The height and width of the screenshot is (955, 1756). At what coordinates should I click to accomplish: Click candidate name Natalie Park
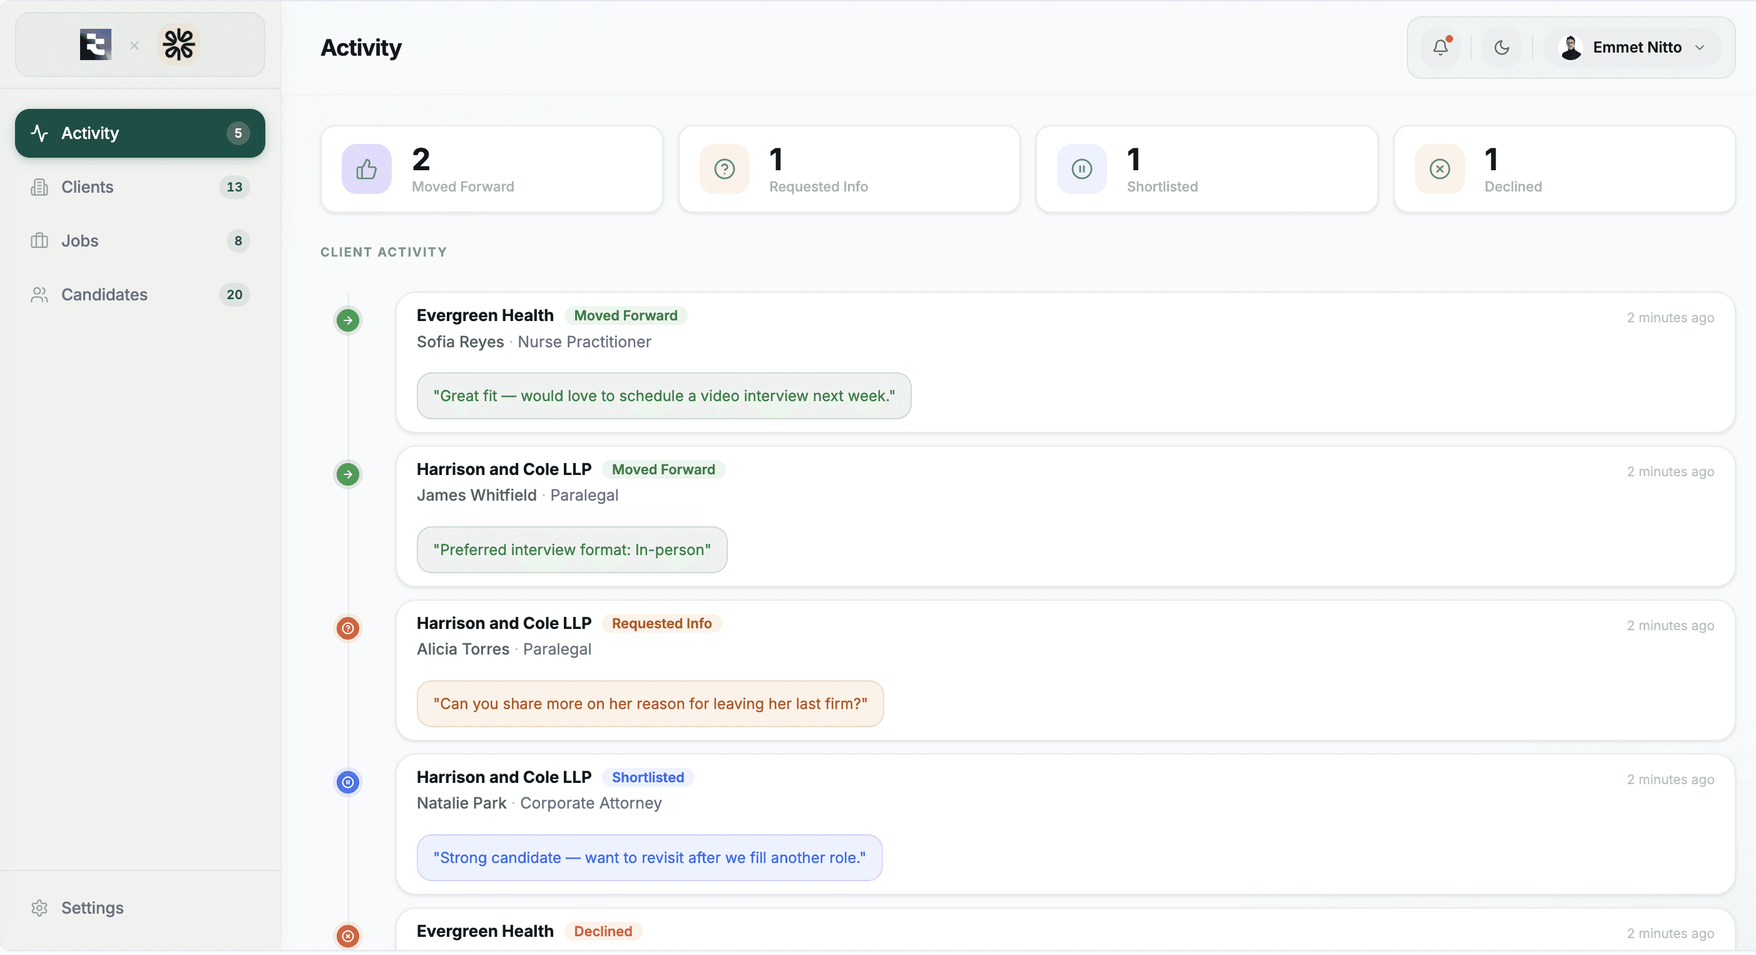click(461, 804)
